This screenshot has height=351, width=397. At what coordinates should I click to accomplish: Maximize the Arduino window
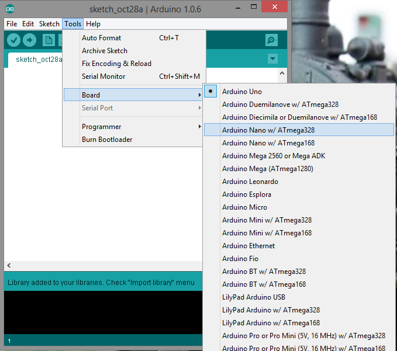253,7
